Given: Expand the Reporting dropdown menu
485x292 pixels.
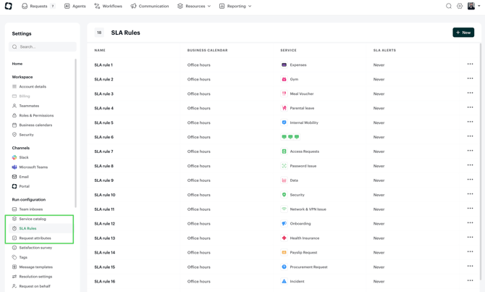Looking at the screenshot, I should (x=235, y=6).
